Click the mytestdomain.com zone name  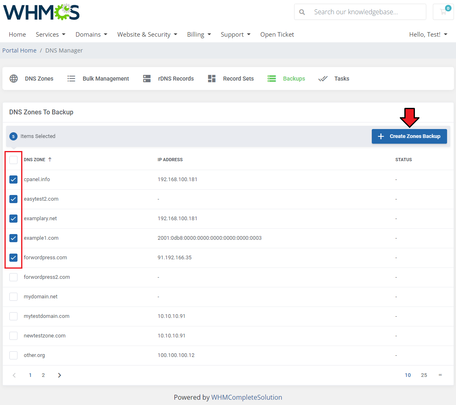click(x=46, y=316)
